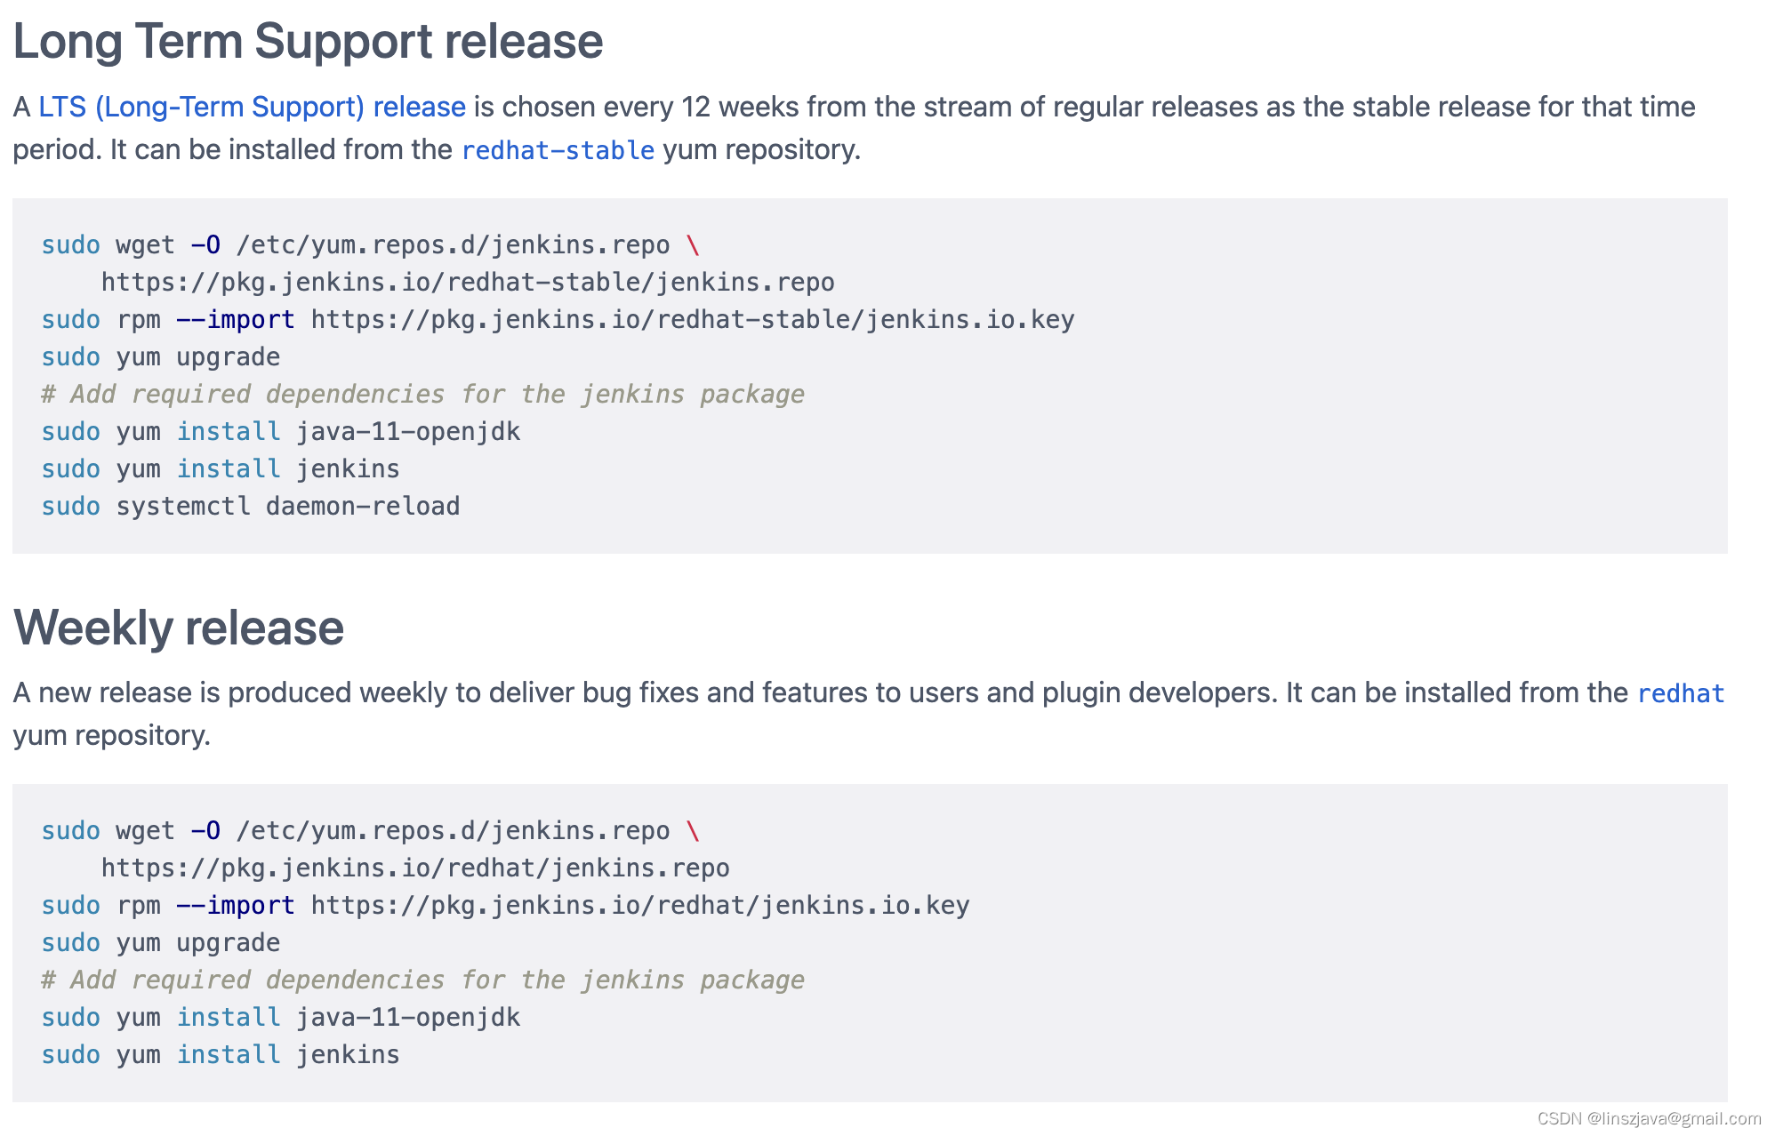Click the Long Term Support release heading
The height and width of the screenshot is (1136, 1775).
308,42
